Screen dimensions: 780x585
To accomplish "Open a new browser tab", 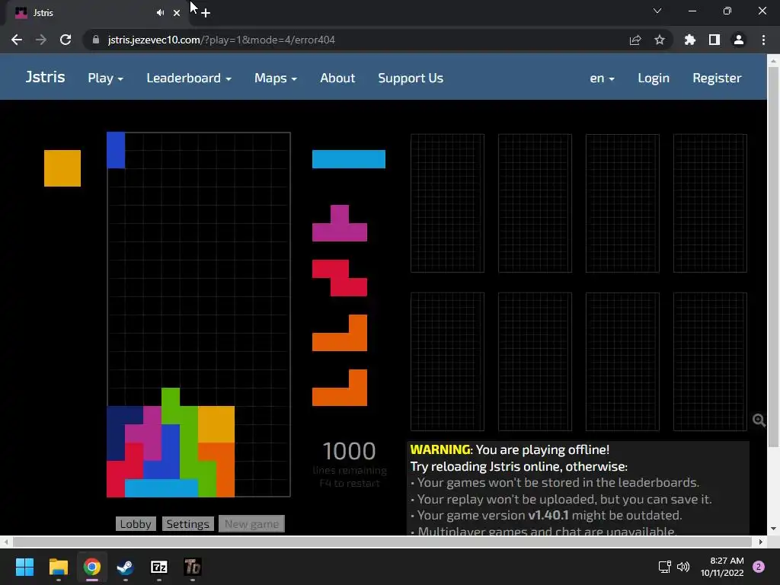I will click(206, 13).
